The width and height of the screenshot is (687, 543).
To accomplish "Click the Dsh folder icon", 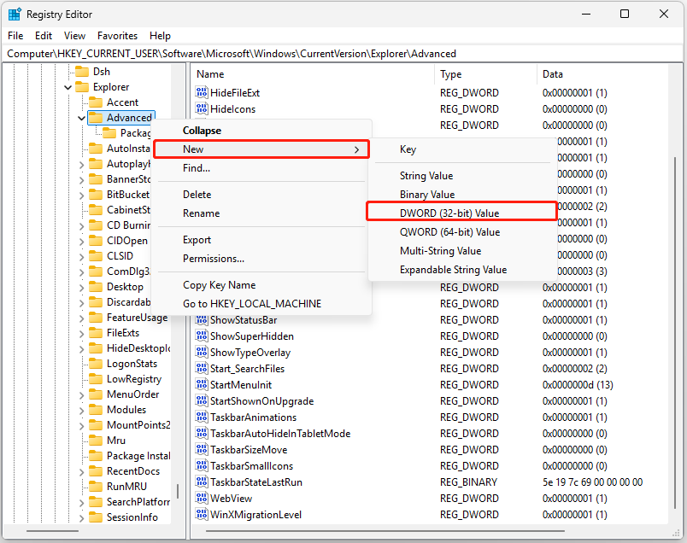I will point(82,72).
